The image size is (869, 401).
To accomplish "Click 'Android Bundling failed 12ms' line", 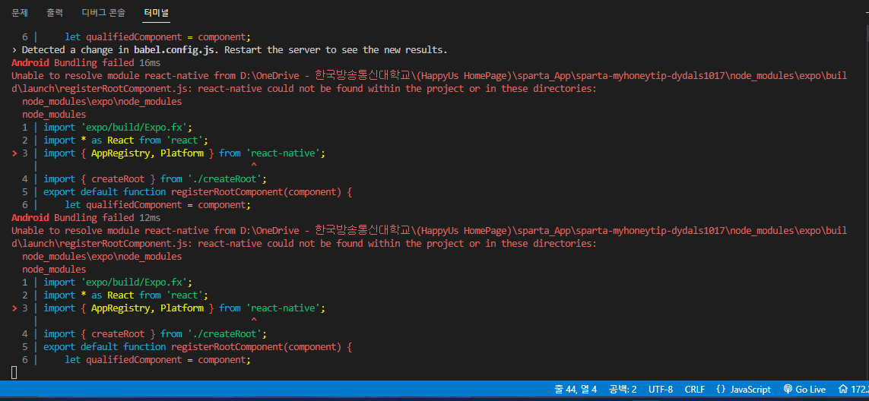I will tap(86, 218).
